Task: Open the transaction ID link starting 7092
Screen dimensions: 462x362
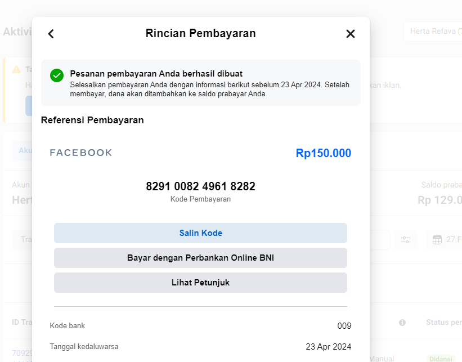Action: pyautogui.click(x=22, y=354)
